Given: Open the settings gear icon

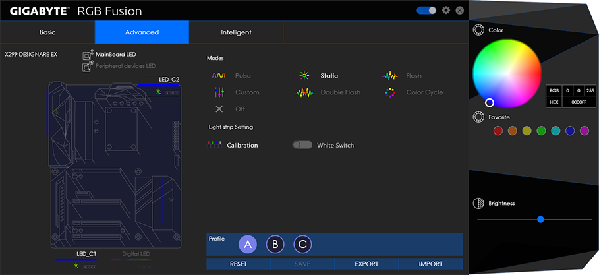Looking at the screenshot, I should click(446, 11).
